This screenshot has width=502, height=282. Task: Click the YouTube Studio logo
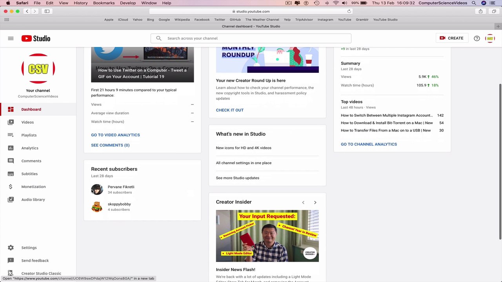[x=36, y=38]
